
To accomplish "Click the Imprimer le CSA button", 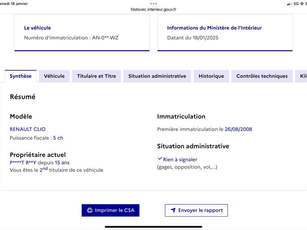I will (x=111, y=210).
